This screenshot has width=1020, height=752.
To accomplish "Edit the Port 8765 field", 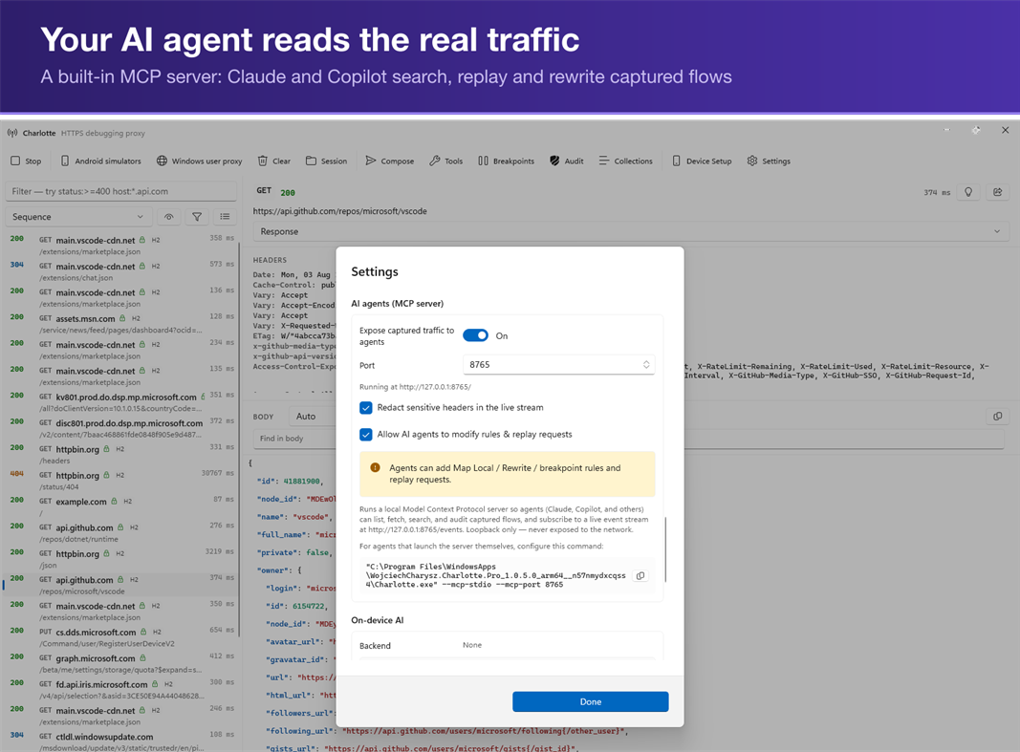I will coord(558,365).
